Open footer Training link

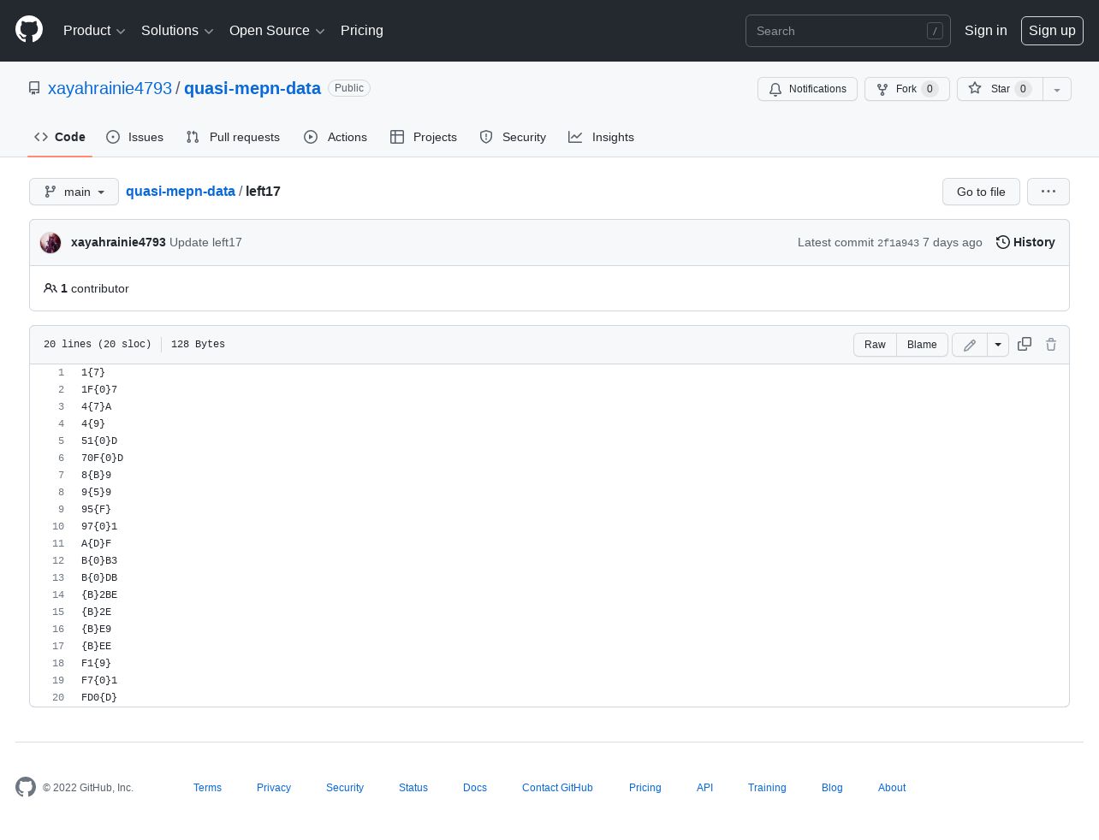pos(767,788)
